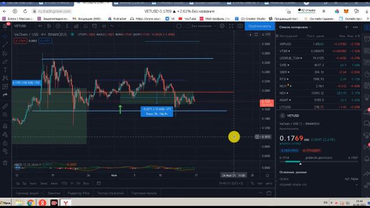This screenshot has width=370, height=208.
Task: Click the undo arrow in top toolbar
Action: pos(112,26)
